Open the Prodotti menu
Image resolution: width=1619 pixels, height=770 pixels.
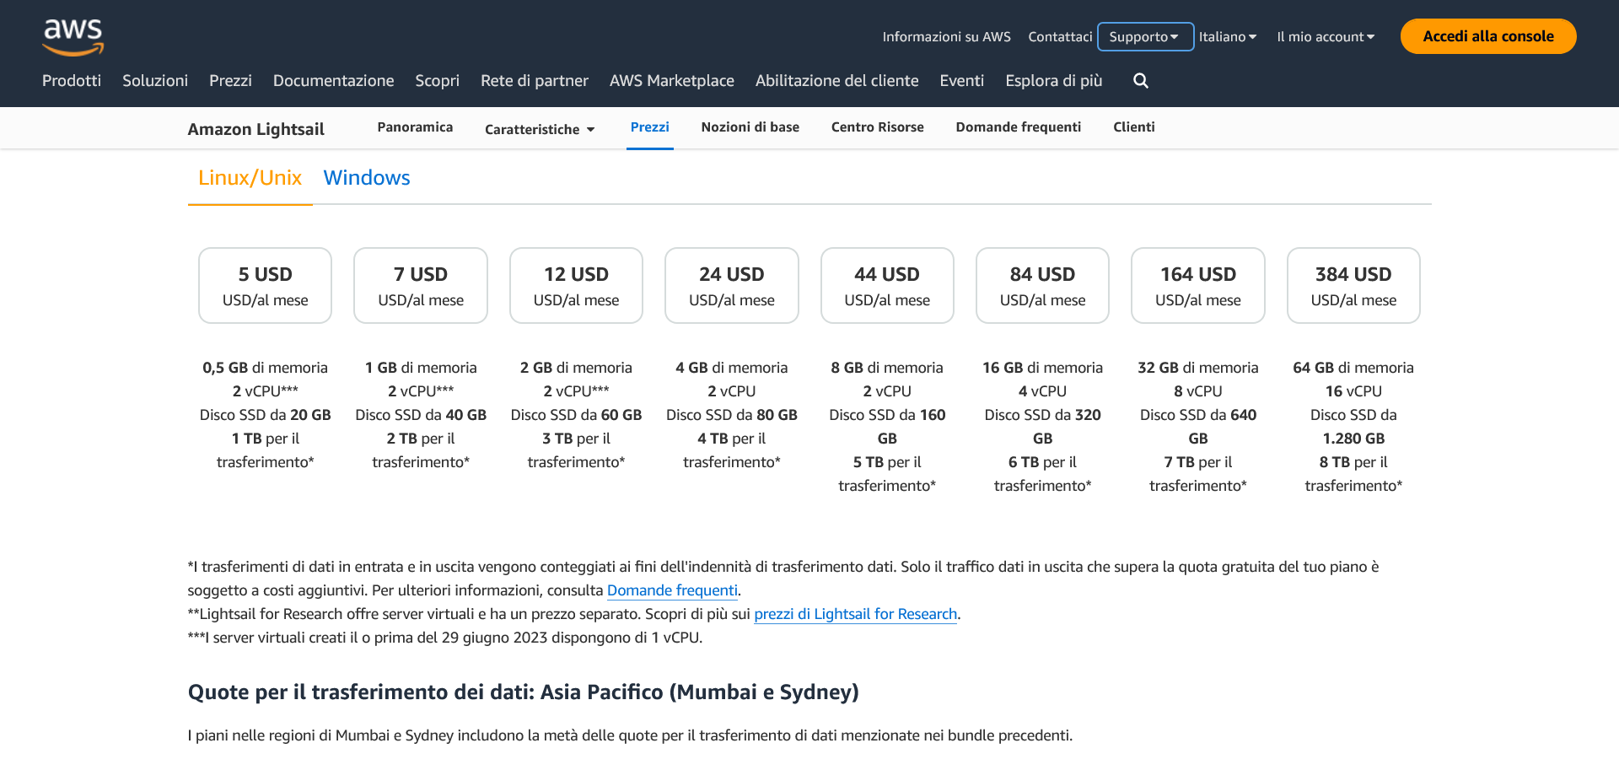coord(72,81)
